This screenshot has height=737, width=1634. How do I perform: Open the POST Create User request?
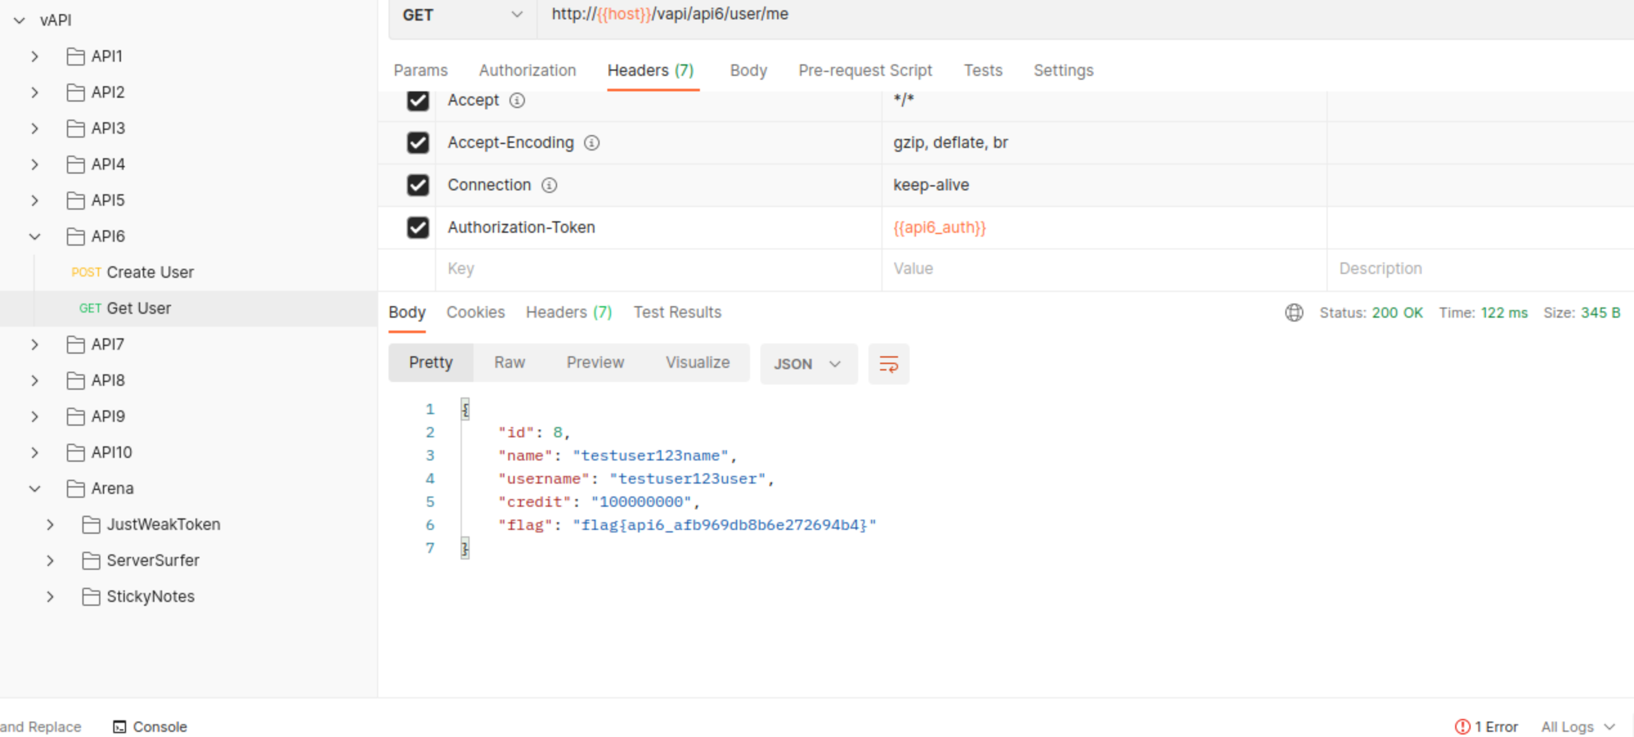[149, 273]
